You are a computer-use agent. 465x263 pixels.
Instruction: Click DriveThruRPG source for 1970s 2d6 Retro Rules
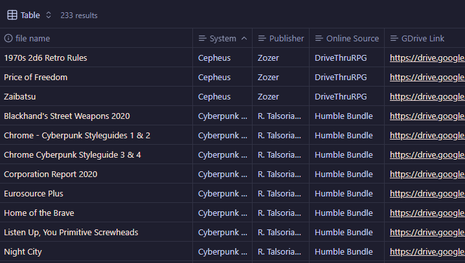341,58
